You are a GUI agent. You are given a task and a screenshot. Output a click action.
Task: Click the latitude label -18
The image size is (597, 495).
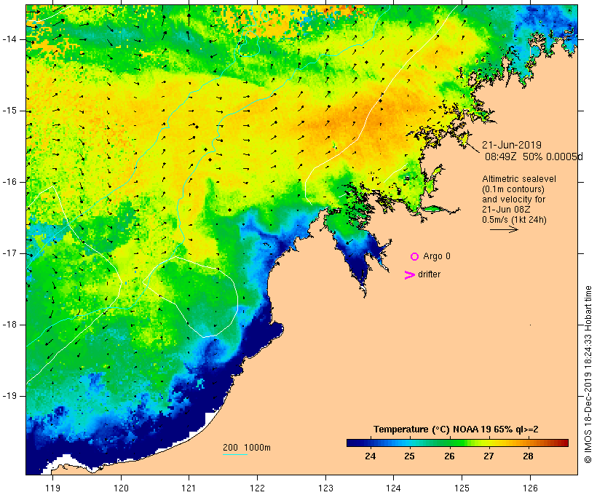point(9,325)
